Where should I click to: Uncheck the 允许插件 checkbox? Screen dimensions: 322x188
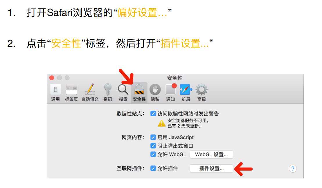click(153, 168)
